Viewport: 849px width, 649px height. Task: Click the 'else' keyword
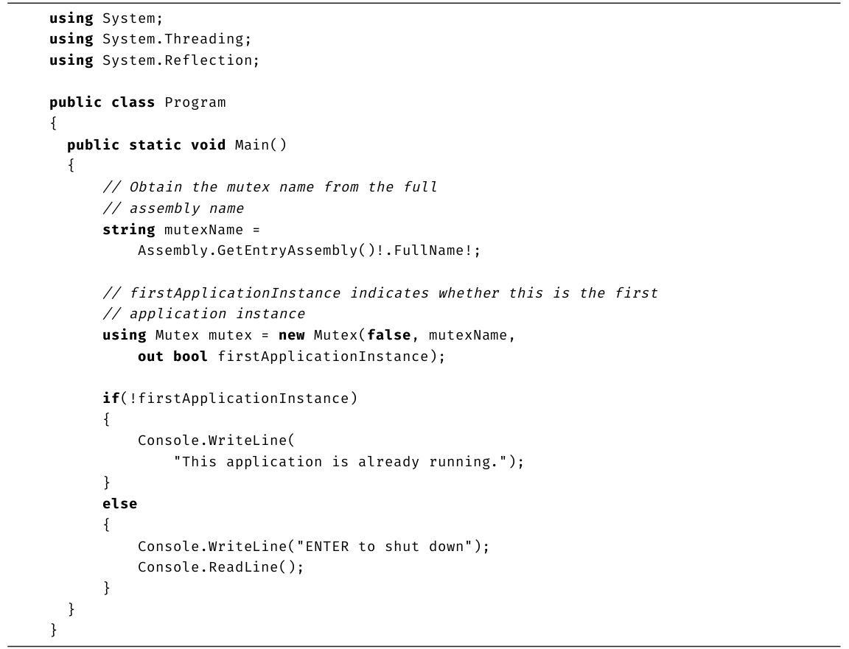click(x=119, y=504)
